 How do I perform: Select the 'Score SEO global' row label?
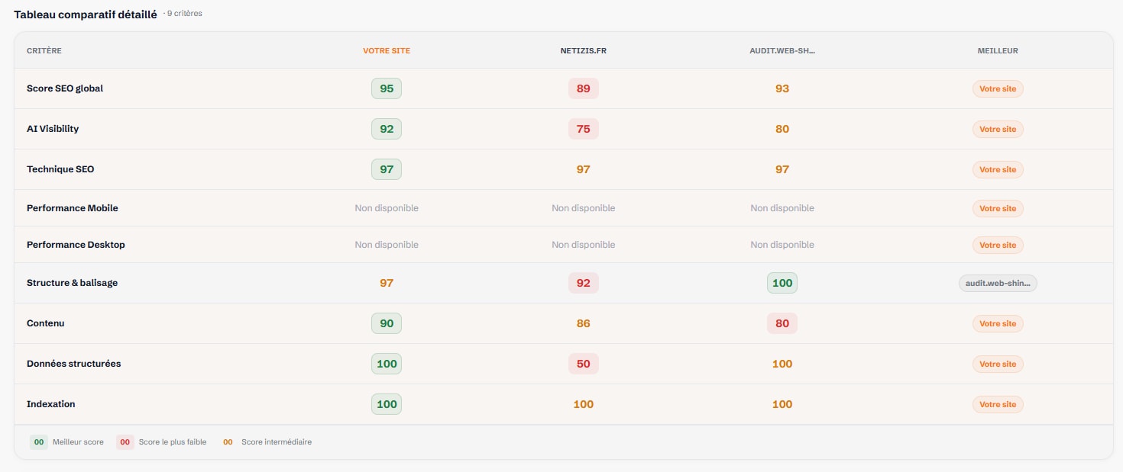point(65,88)
